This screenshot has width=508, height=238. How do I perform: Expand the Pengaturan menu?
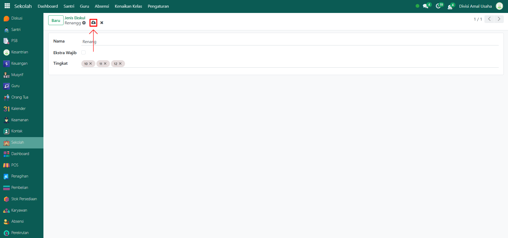[158, 6]
